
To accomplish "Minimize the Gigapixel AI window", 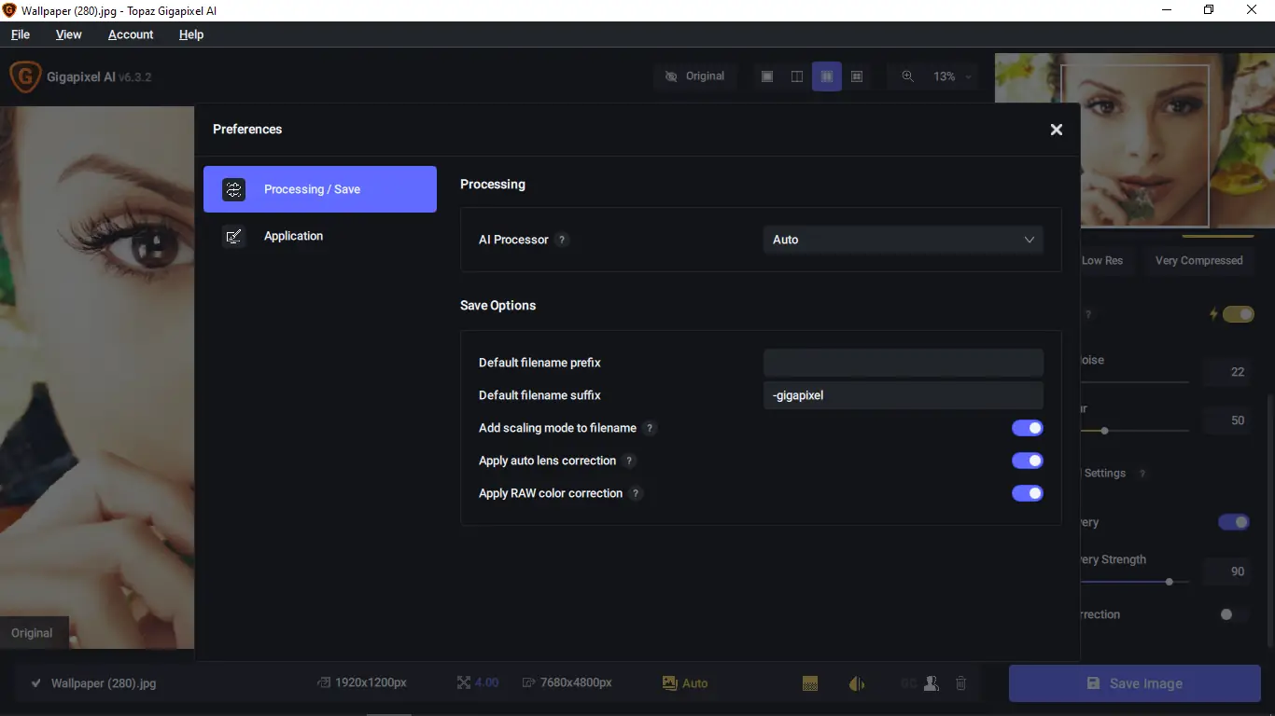I will coord(1167,10).
